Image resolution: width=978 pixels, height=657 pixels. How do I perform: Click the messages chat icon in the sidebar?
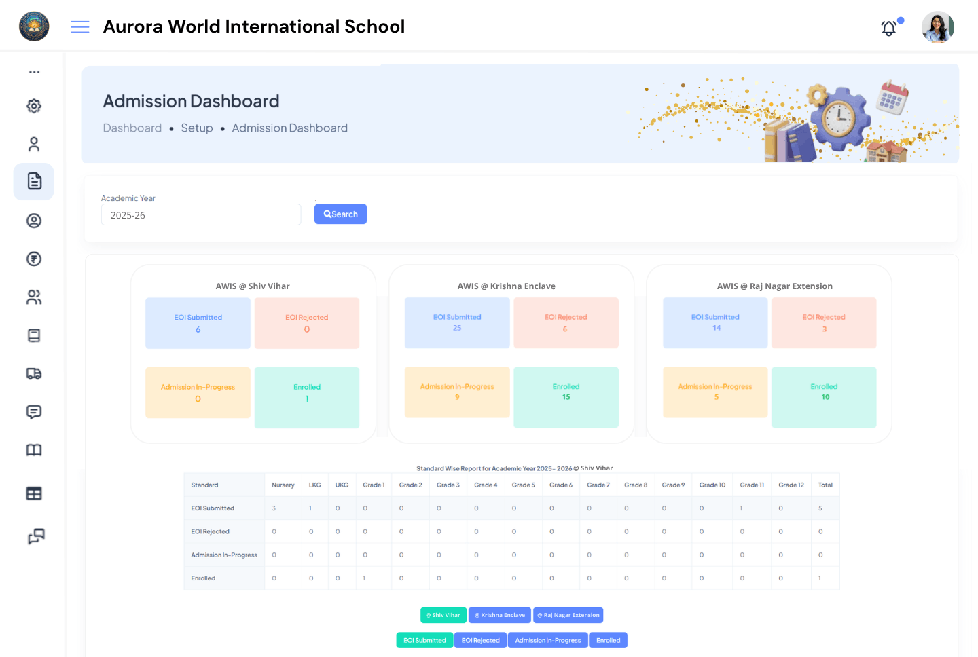pyautogui.click(x=33, y=411)
